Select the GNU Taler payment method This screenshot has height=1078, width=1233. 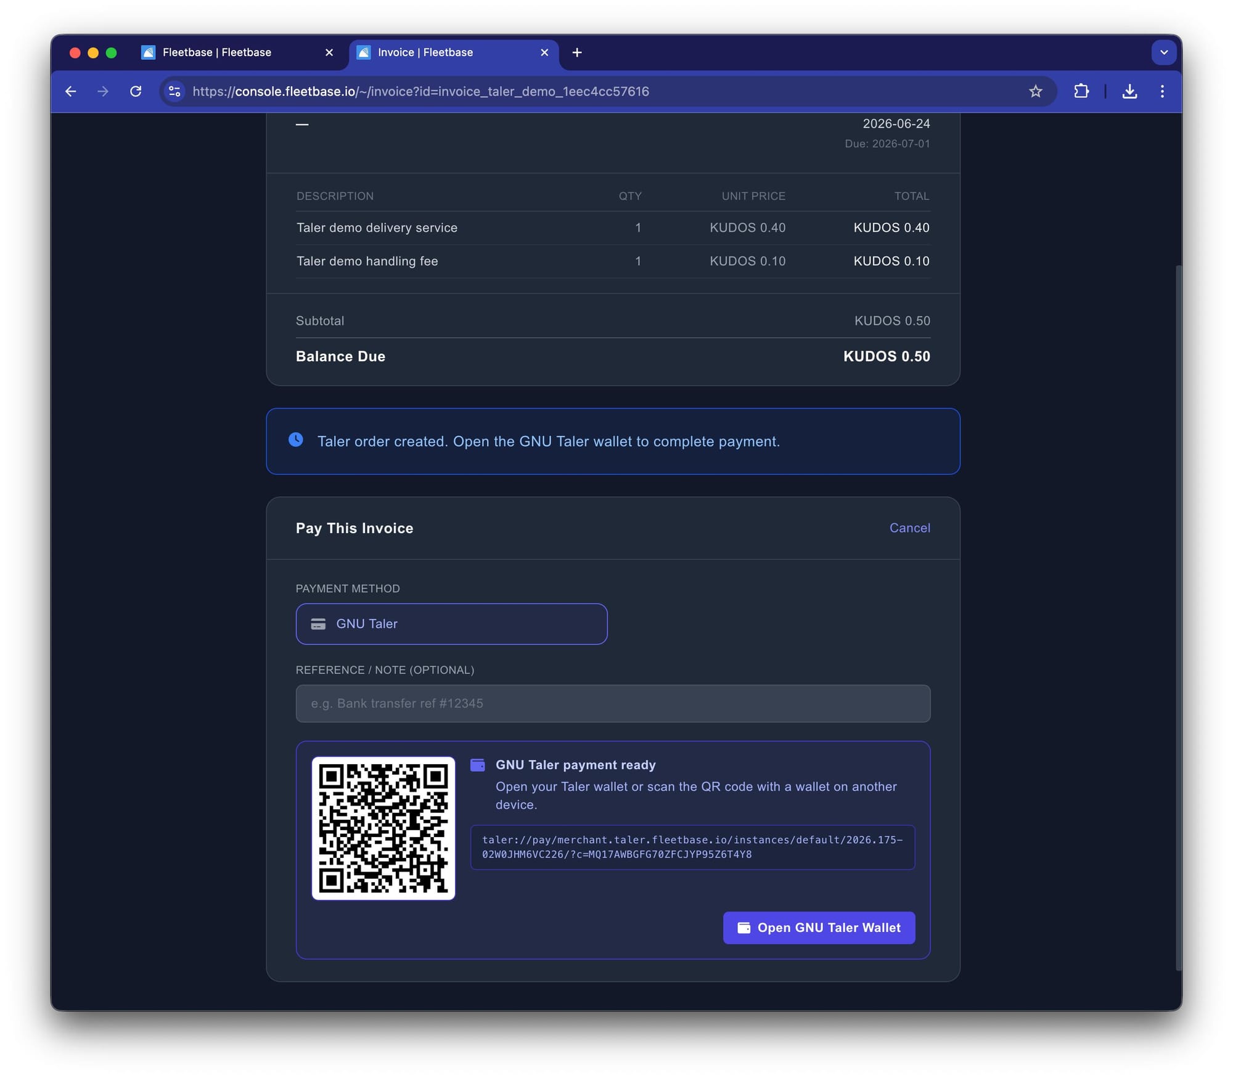tap(451, 624)
